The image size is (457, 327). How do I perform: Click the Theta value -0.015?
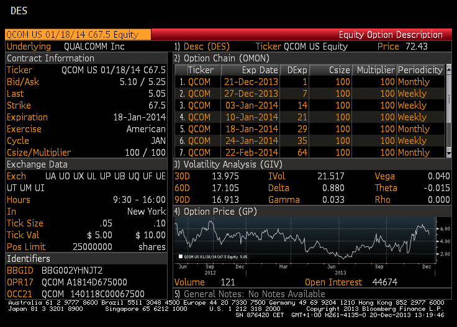coord(437,188)
